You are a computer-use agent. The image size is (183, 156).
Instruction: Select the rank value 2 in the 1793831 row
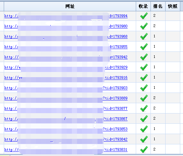pyautogui.click(x=154, y=149)
